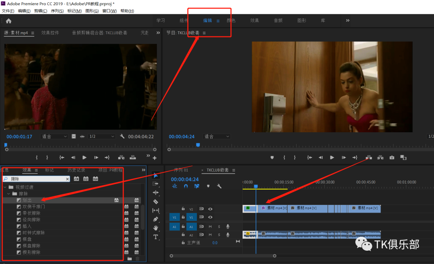Switch to 序列 01 timeline tab

click(181, 170)
